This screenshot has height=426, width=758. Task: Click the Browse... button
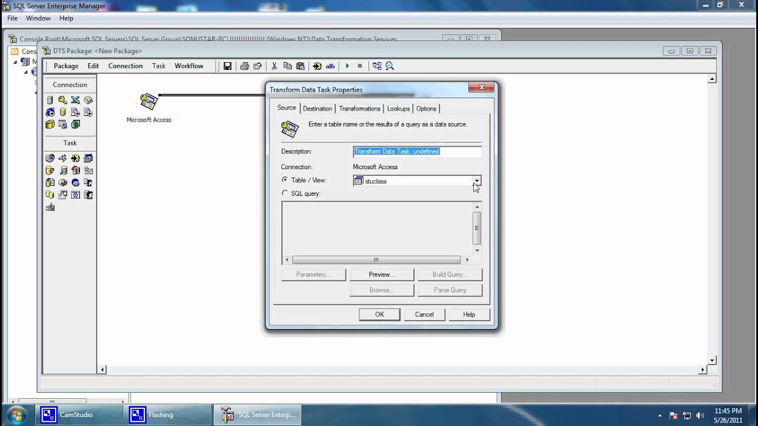pyautogui.click(x=381, y=290)
